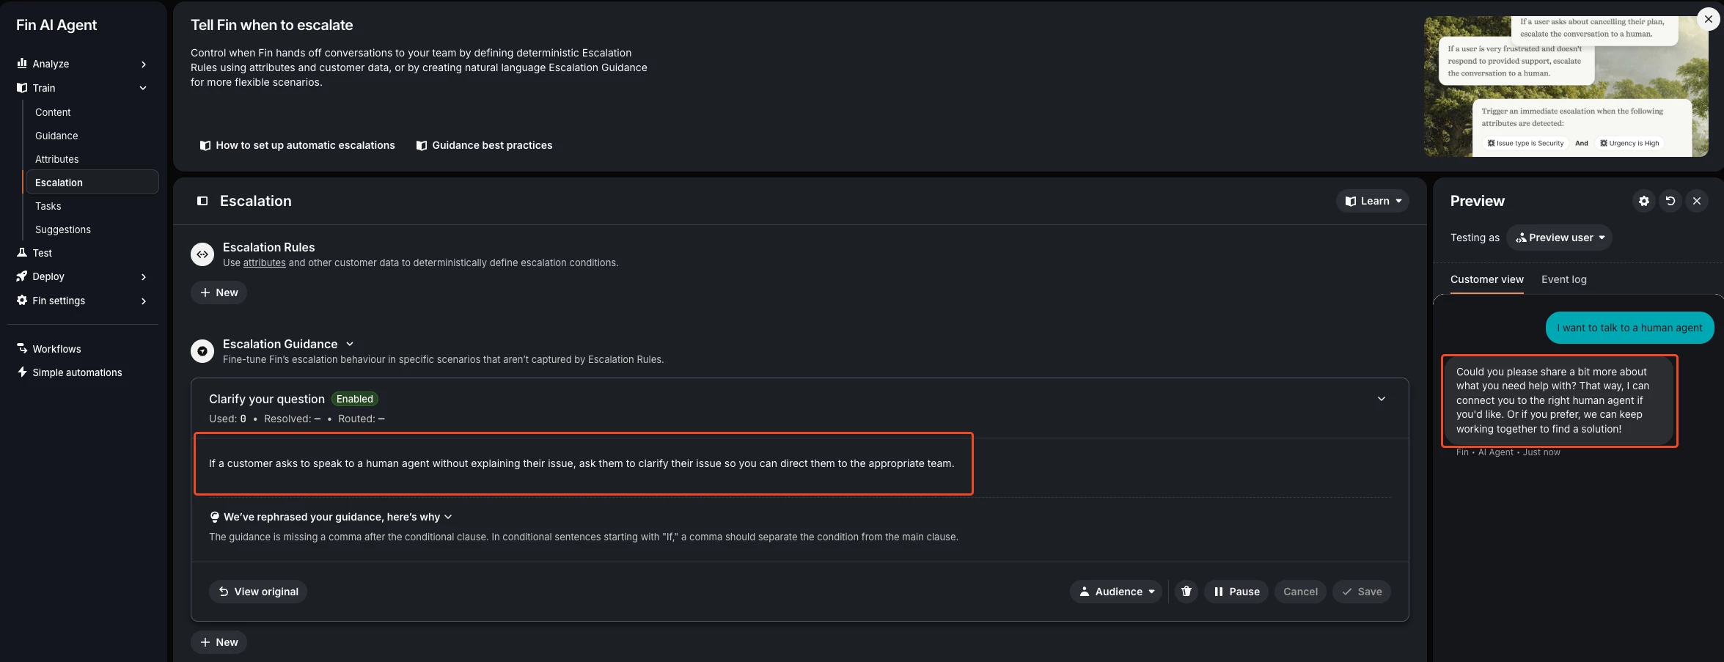1724x662 pixels.
Task: Click the Escalation Guidance compass icon
Action: point(202,351)
